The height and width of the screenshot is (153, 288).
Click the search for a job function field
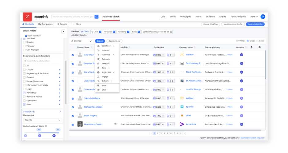coord(42,61)
